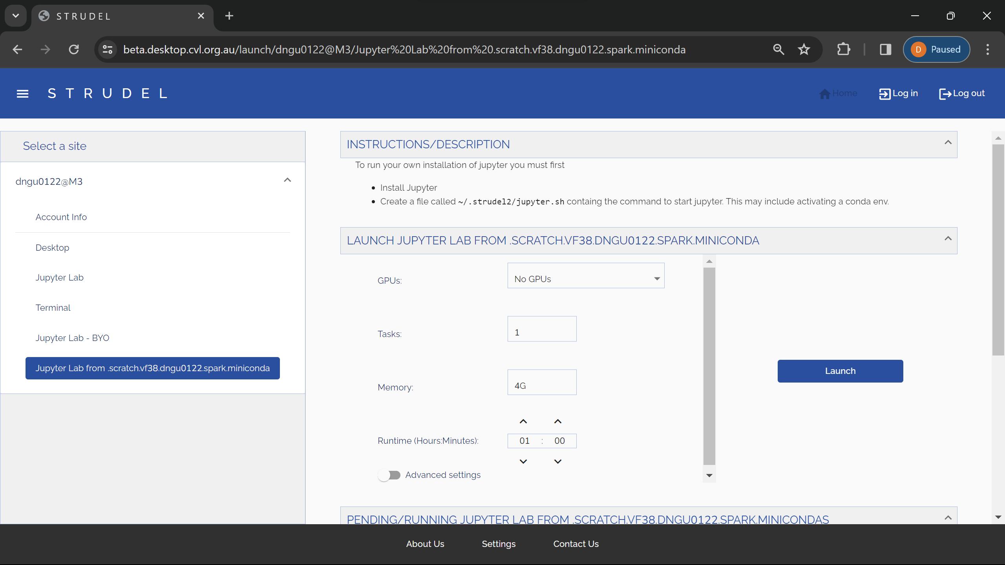Open the browser extensions puzzle icon
The width and height of the screenshot is (1005, 565).
[x=843, y=49]
